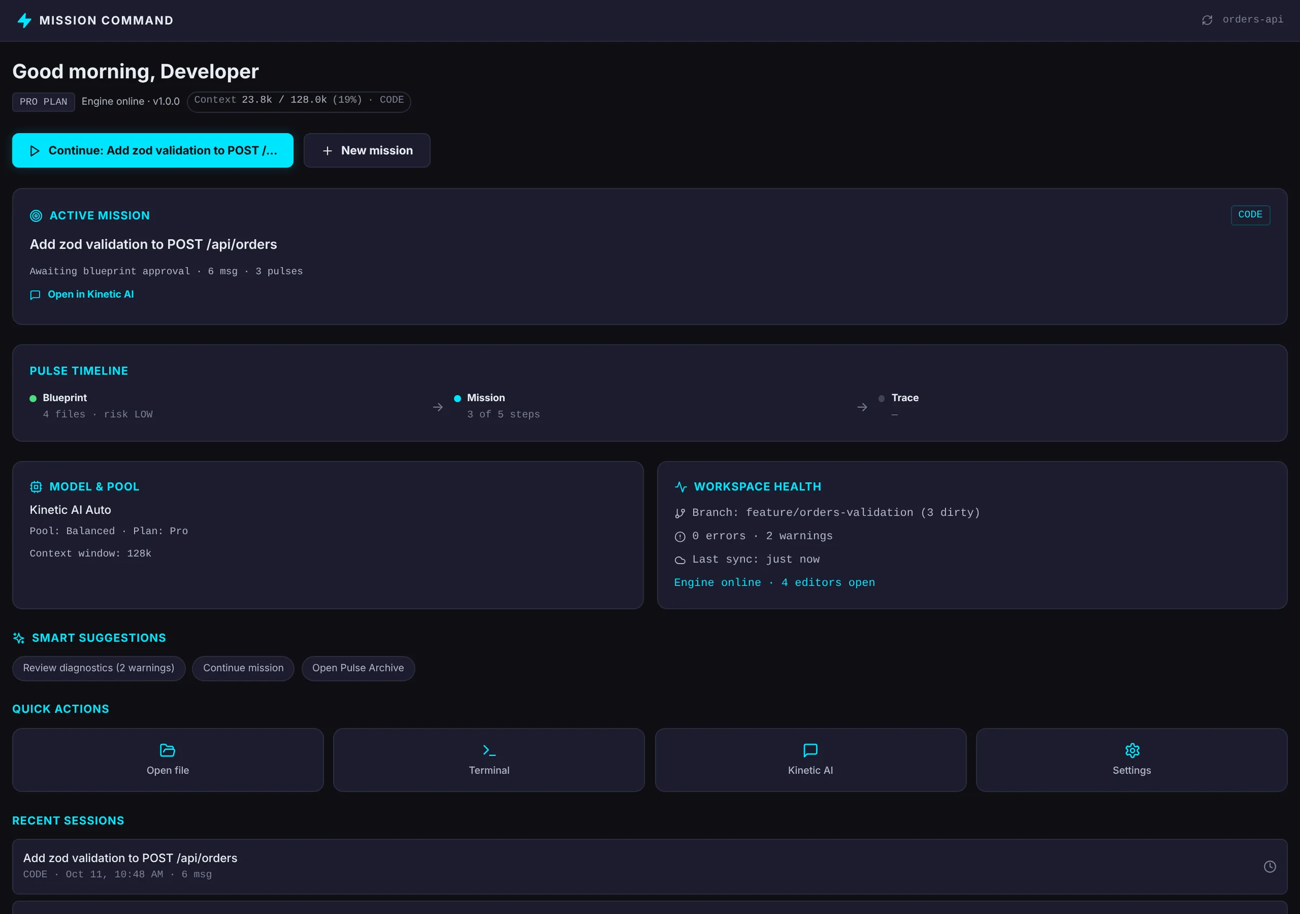Image resolution: width=1300 pixels, height=914 pixels.
Task: Continue the zod validation mission
Action: [x=153, y=151]
